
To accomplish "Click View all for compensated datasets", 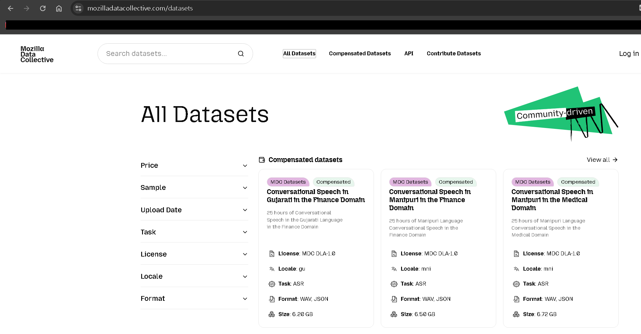I will point(602,160).
